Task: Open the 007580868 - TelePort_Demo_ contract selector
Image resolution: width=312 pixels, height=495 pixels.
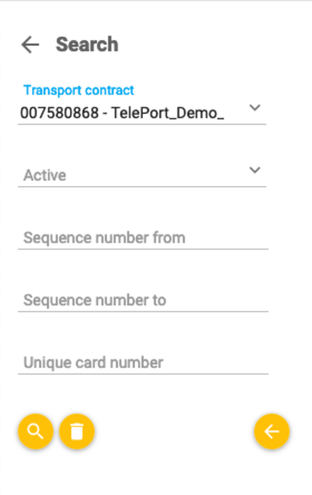Action: pos(142,113)
